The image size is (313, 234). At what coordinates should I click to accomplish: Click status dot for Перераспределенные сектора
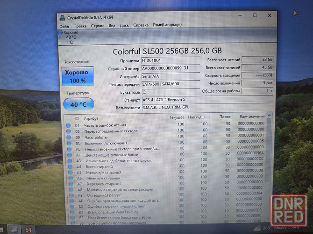[69, 131]
